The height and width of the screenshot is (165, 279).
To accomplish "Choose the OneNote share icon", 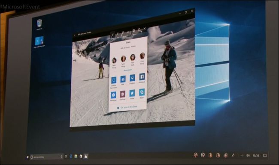I will [122, 94].
